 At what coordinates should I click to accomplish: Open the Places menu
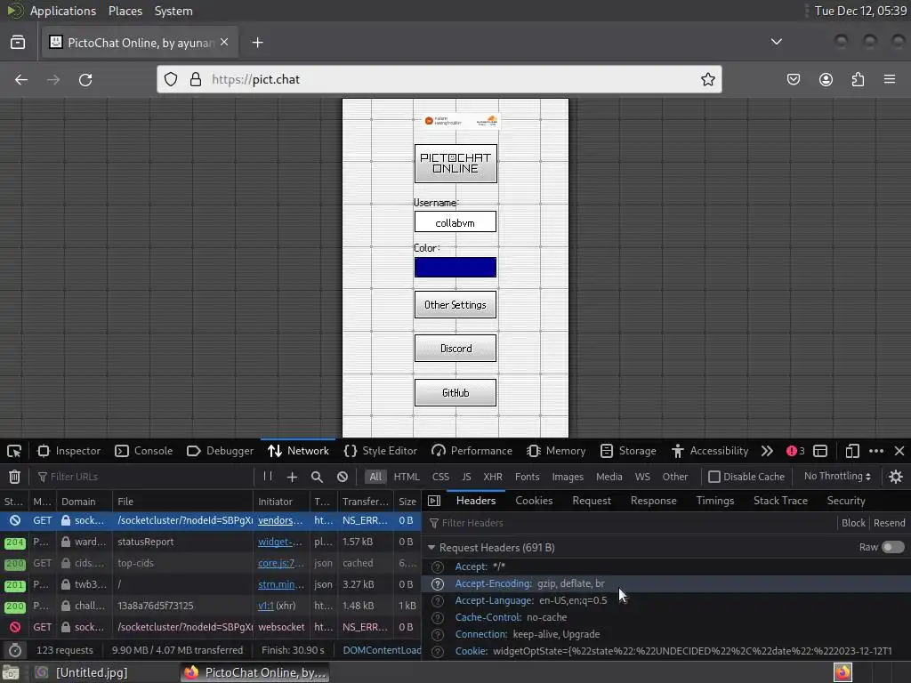tap(125, 11)
